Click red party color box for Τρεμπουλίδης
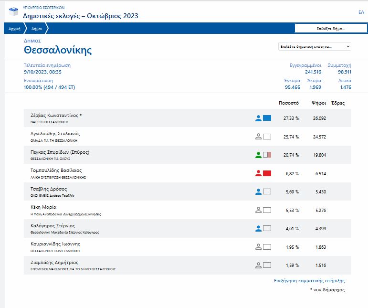 click(267, 173)
